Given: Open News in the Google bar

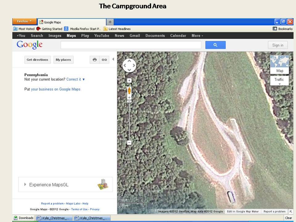Looking at the screenshot, I should (120, 36).
